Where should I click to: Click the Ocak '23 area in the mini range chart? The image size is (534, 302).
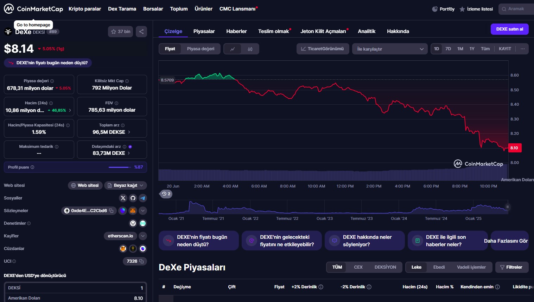pos(324,218)
